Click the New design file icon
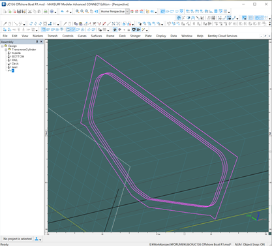The height and width of the screenshot is (246, 272). [x=5, y=12]
